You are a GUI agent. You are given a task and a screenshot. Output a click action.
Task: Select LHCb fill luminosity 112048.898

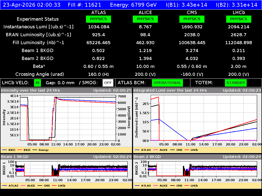239,43
